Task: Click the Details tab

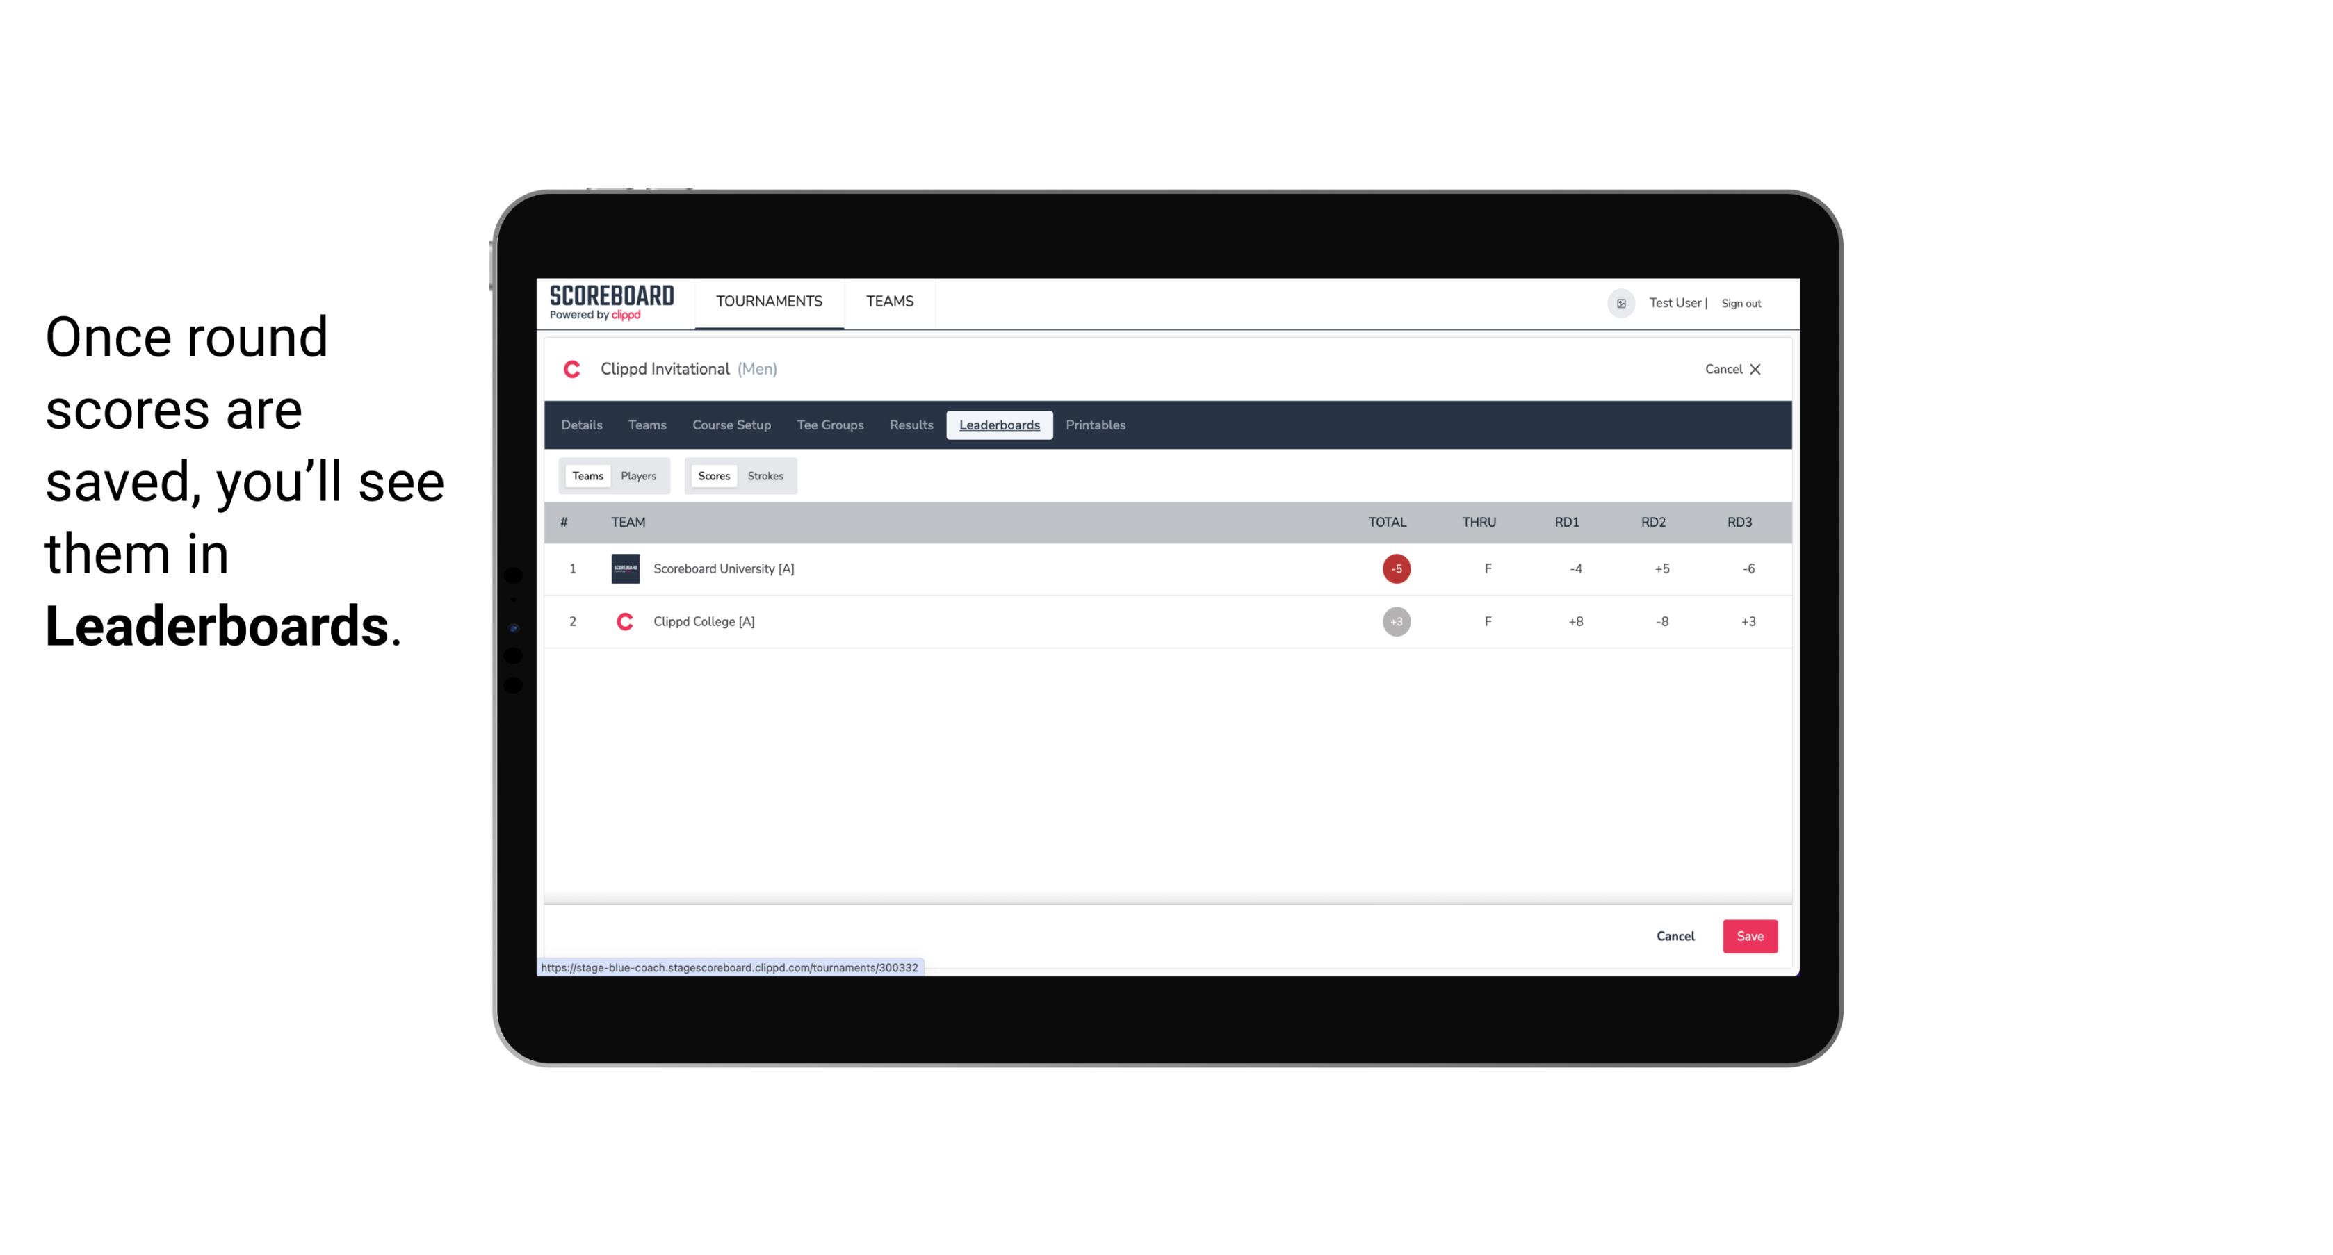Action: pos(581,425)
